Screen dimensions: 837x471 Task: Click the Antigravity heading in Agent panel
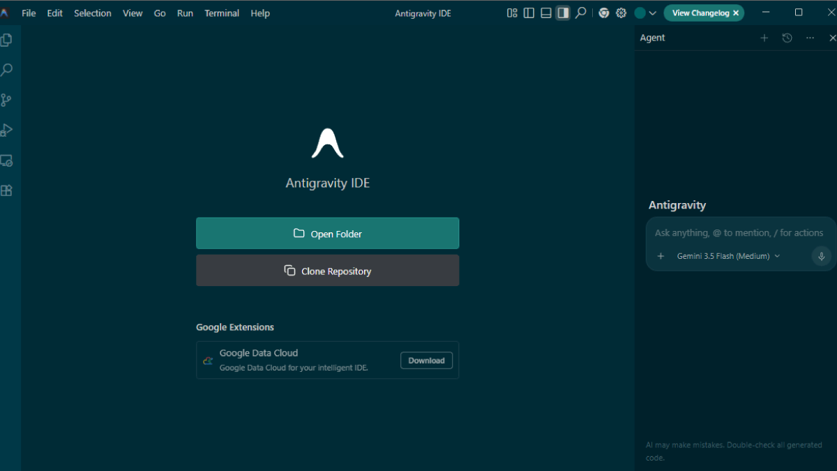[677, 205]
